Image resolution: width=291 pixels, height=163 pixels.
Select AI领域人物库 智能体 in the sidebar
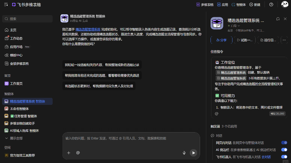tap(28, 131)
